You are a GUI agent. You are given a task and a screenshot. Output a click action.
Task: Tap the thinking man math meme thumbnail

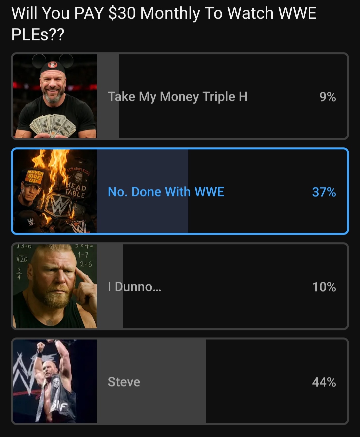55,286
